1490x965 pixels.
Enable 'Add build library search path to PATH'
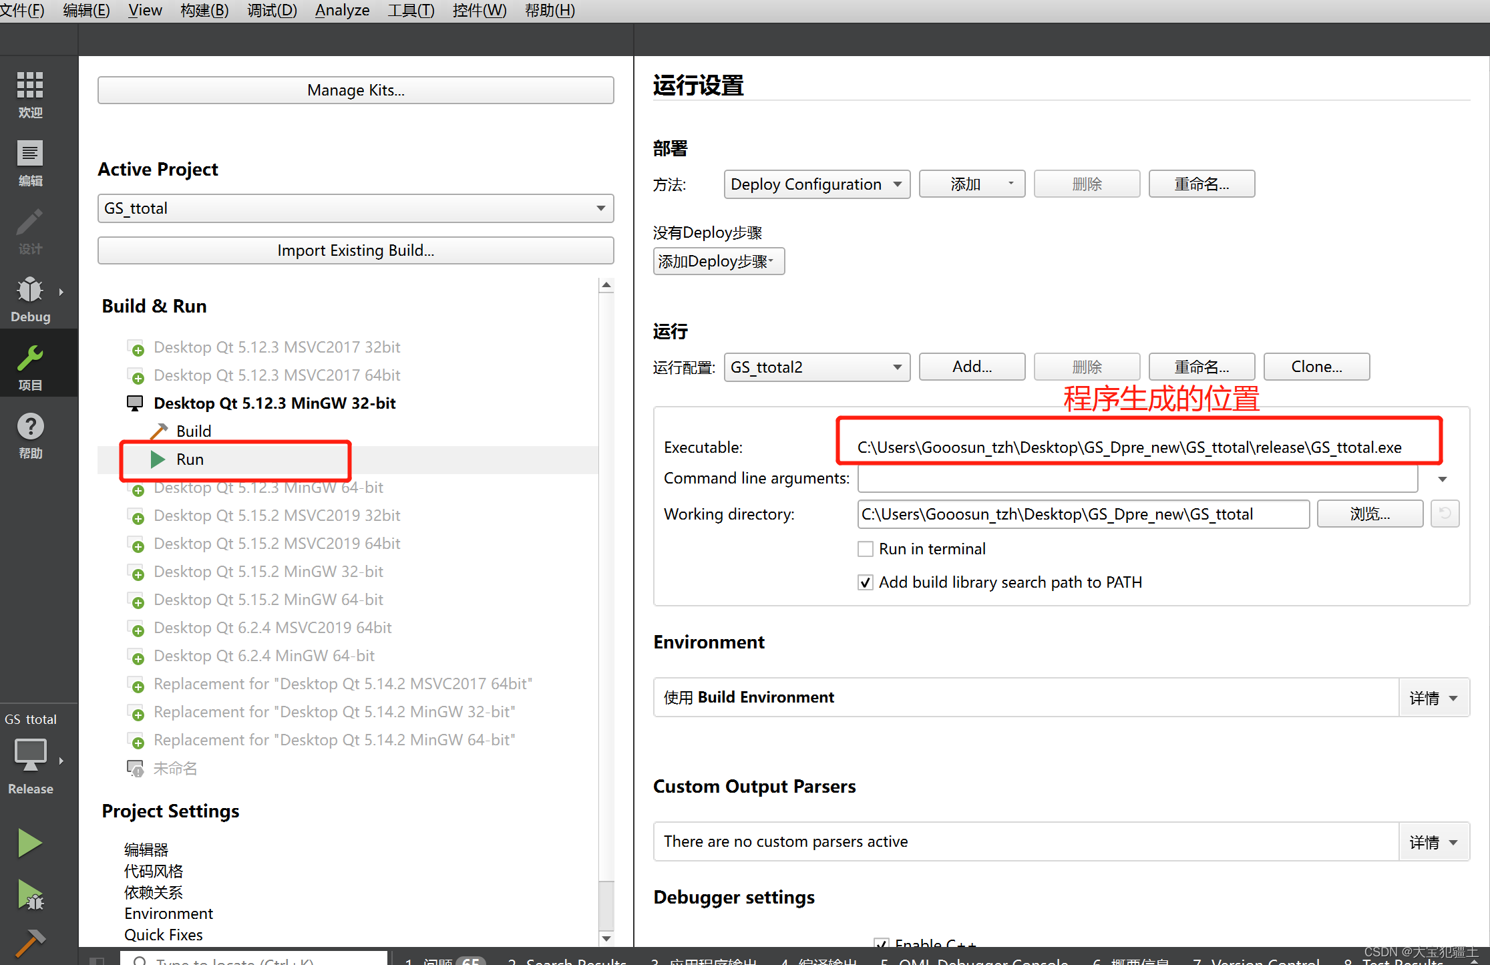867,583
